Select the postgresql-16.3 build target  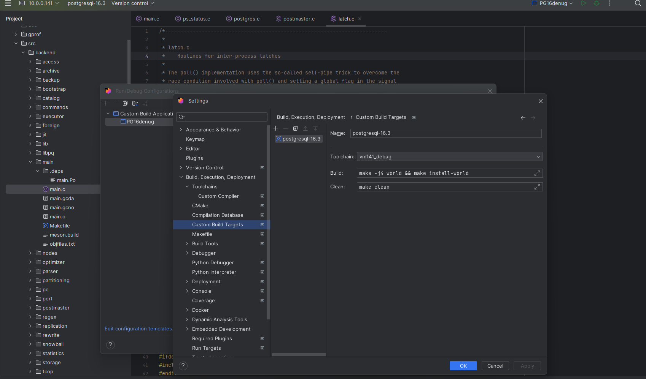point(299,139)
